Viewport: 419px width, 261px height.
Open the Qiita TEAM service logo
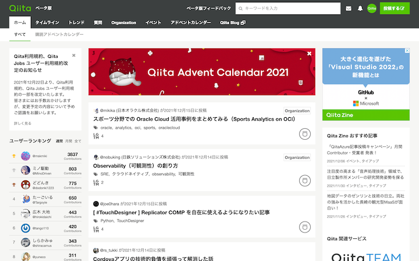366,257
